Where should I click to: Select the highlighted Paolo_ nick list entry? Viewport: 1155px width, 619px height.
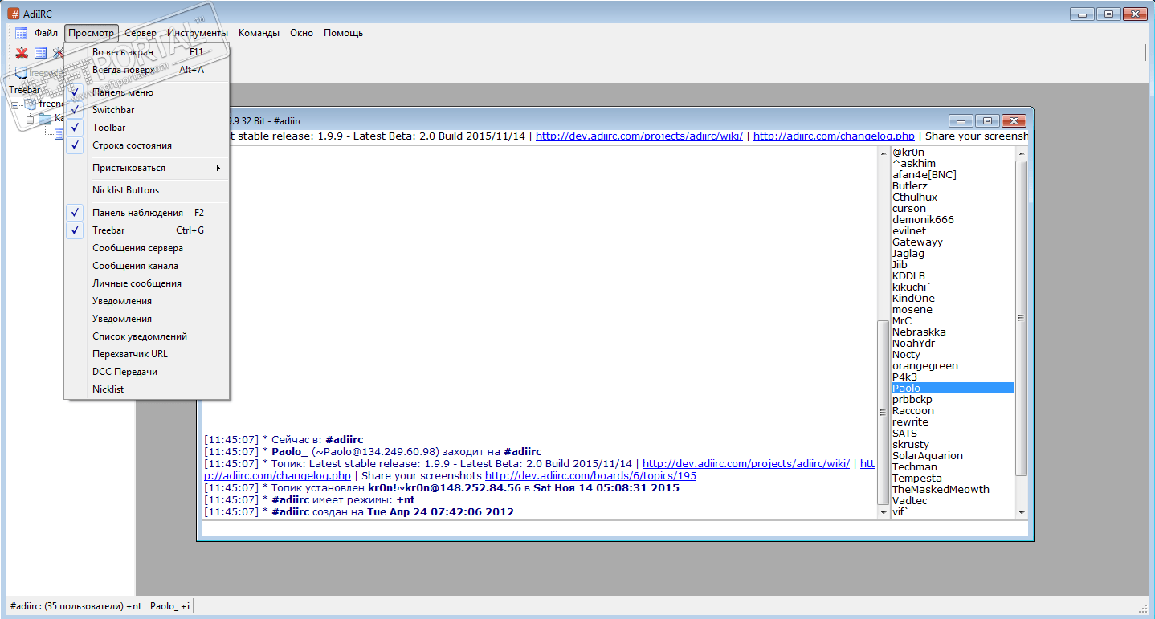click(x=953, y=388)
